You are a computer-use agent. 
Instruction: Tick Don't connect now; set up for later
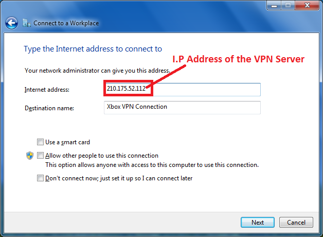coord(40,178)
